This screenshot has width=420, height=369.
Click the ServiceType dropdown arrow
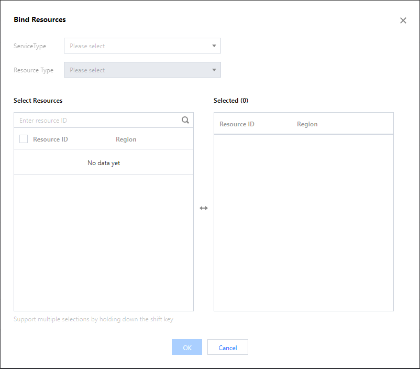point(214,46)
